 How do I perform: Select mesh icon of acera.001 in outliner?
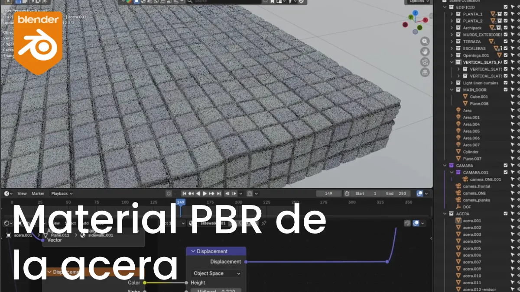458,221
